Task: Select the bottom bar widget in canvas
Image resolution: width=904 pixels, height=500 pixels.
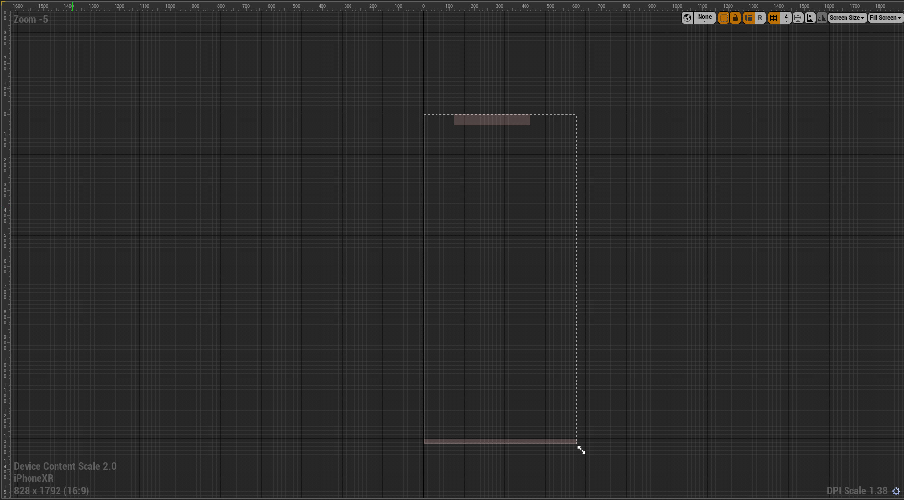Action: click(x=500, y=441)
